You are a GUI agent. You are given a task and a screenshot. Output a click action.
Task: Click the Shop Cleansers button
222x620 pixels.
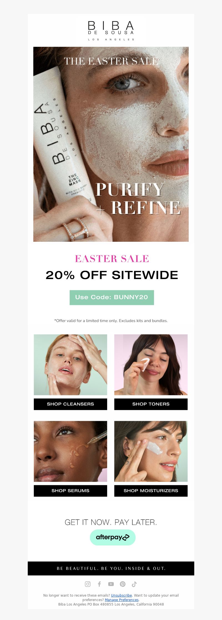[x=70, y=404]
